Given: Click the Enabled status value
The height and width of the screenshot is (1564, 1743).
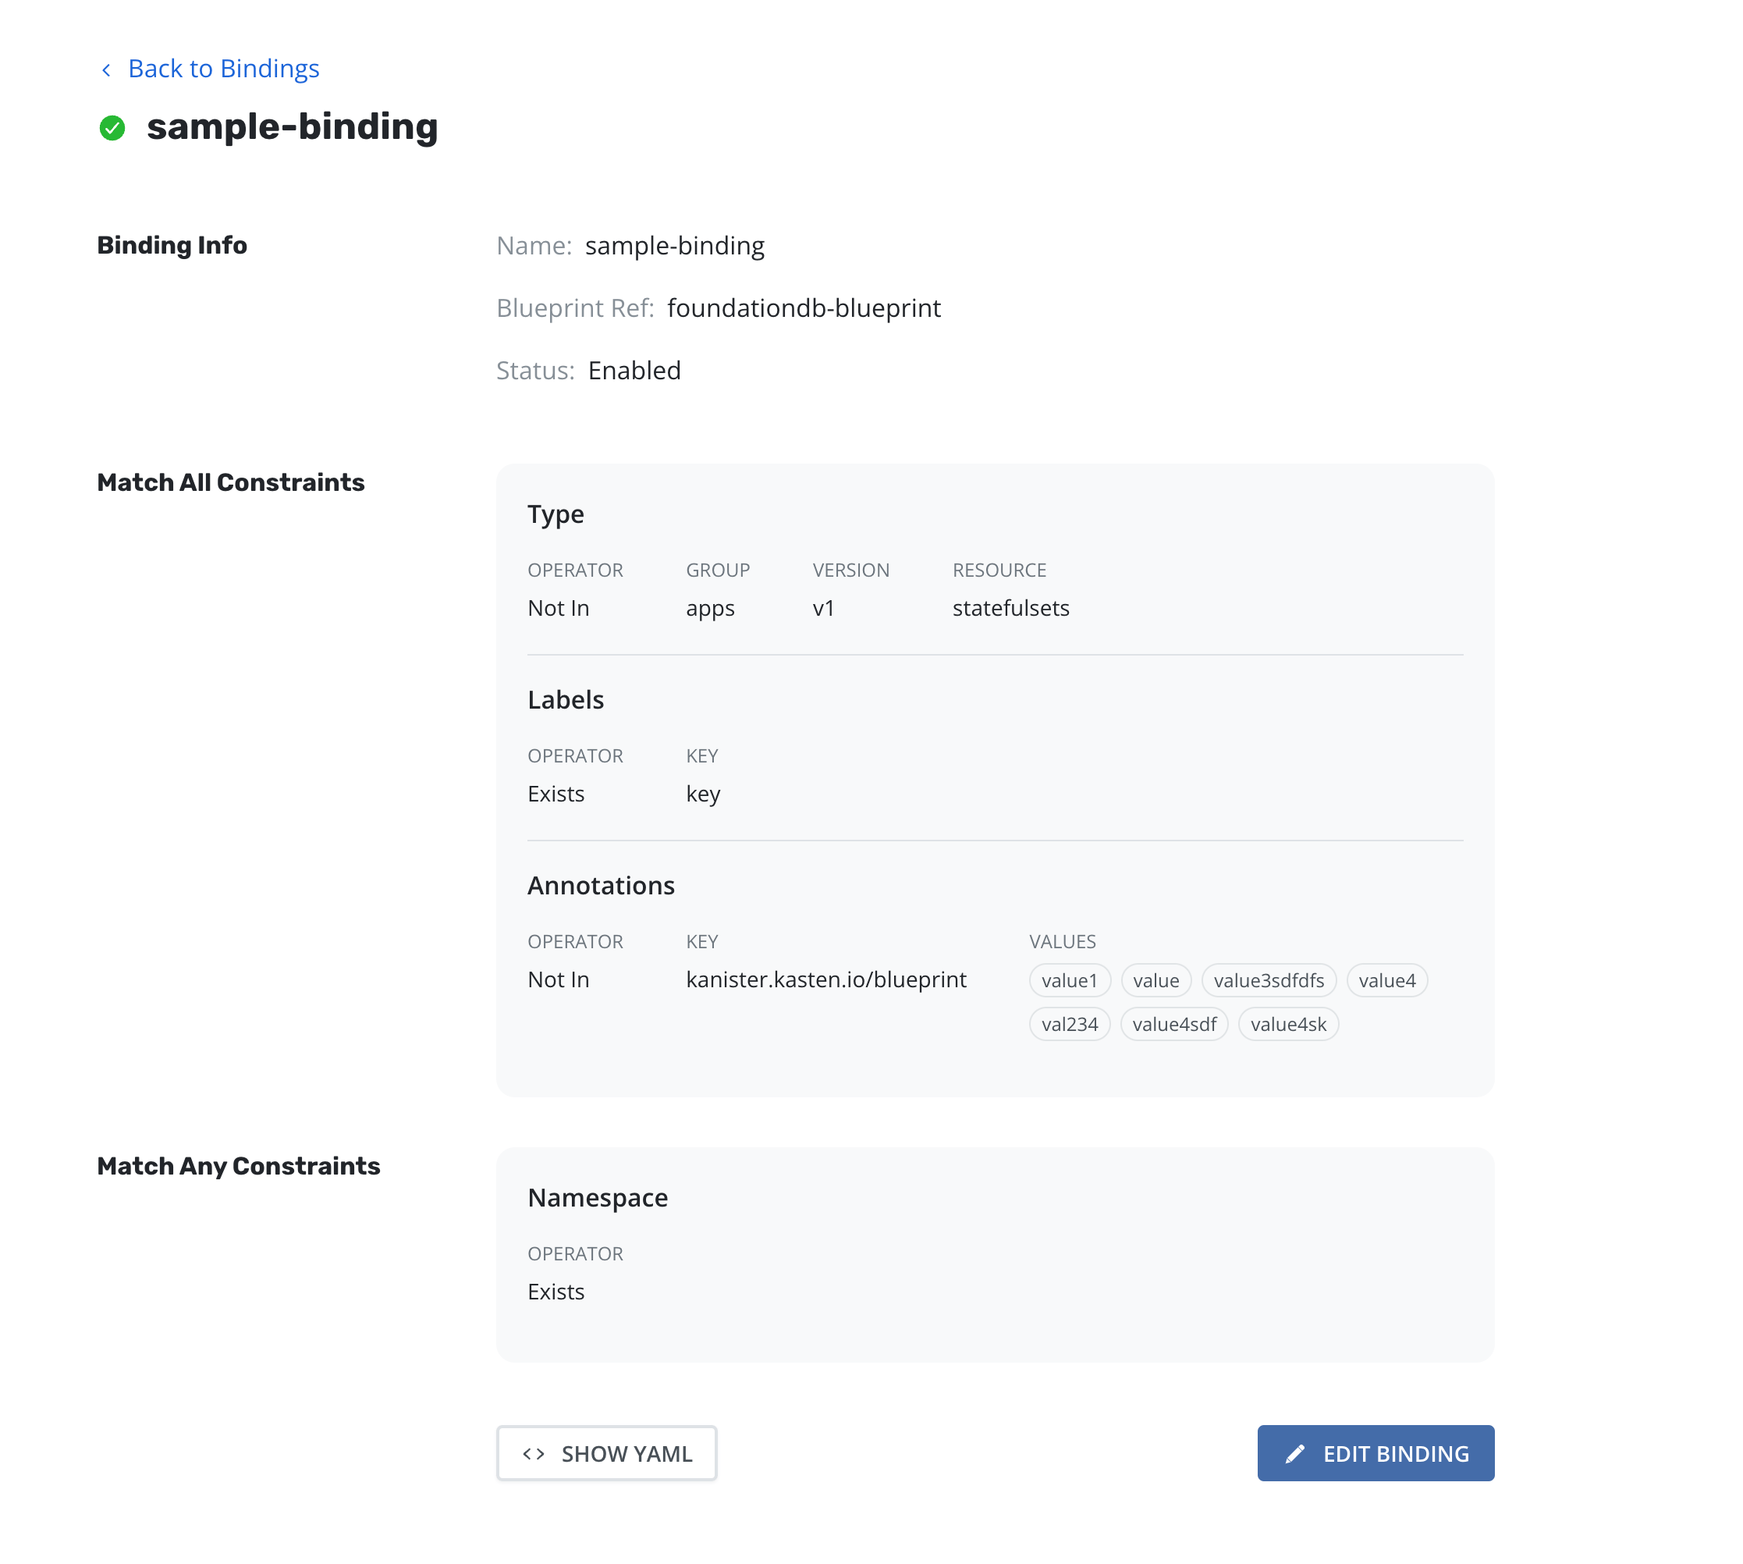Looking at the screenshot, I should [634, 371].
